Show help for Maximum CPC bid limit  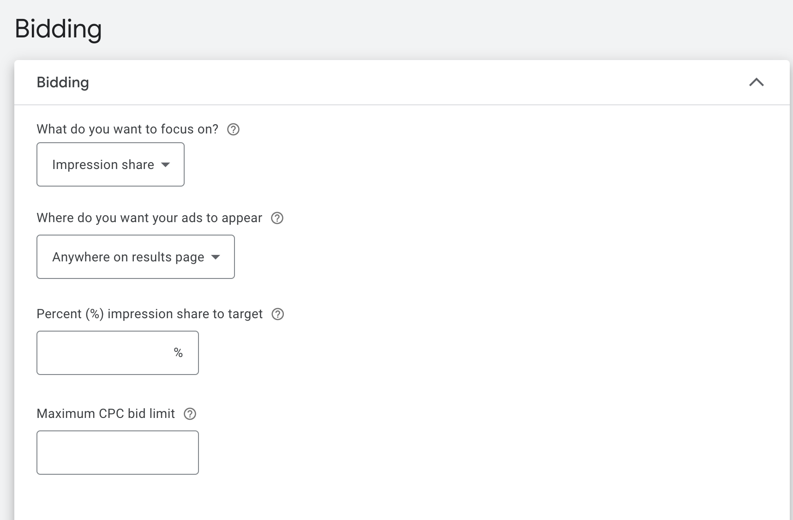190,414
